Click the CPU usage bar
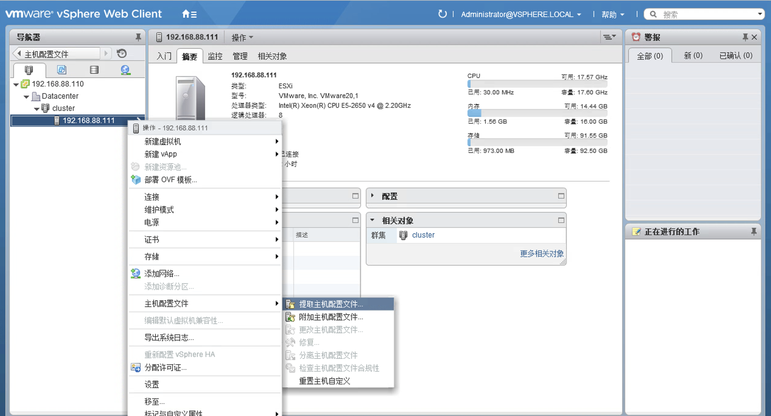 point(537,84)
